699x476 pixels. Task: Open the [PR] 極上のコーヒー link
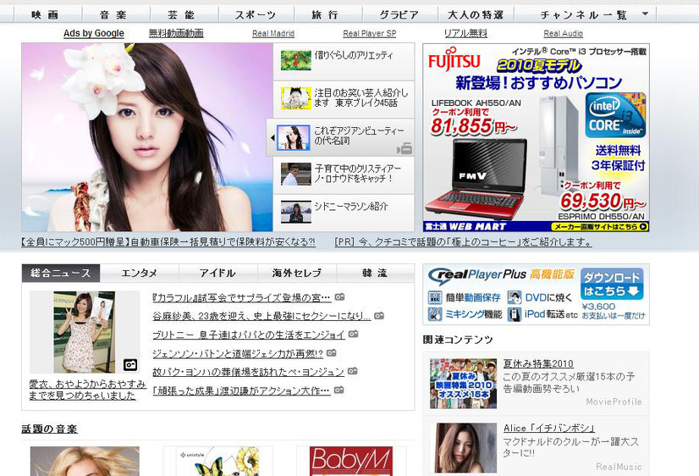pyautogui.click(x=463, y=242)
